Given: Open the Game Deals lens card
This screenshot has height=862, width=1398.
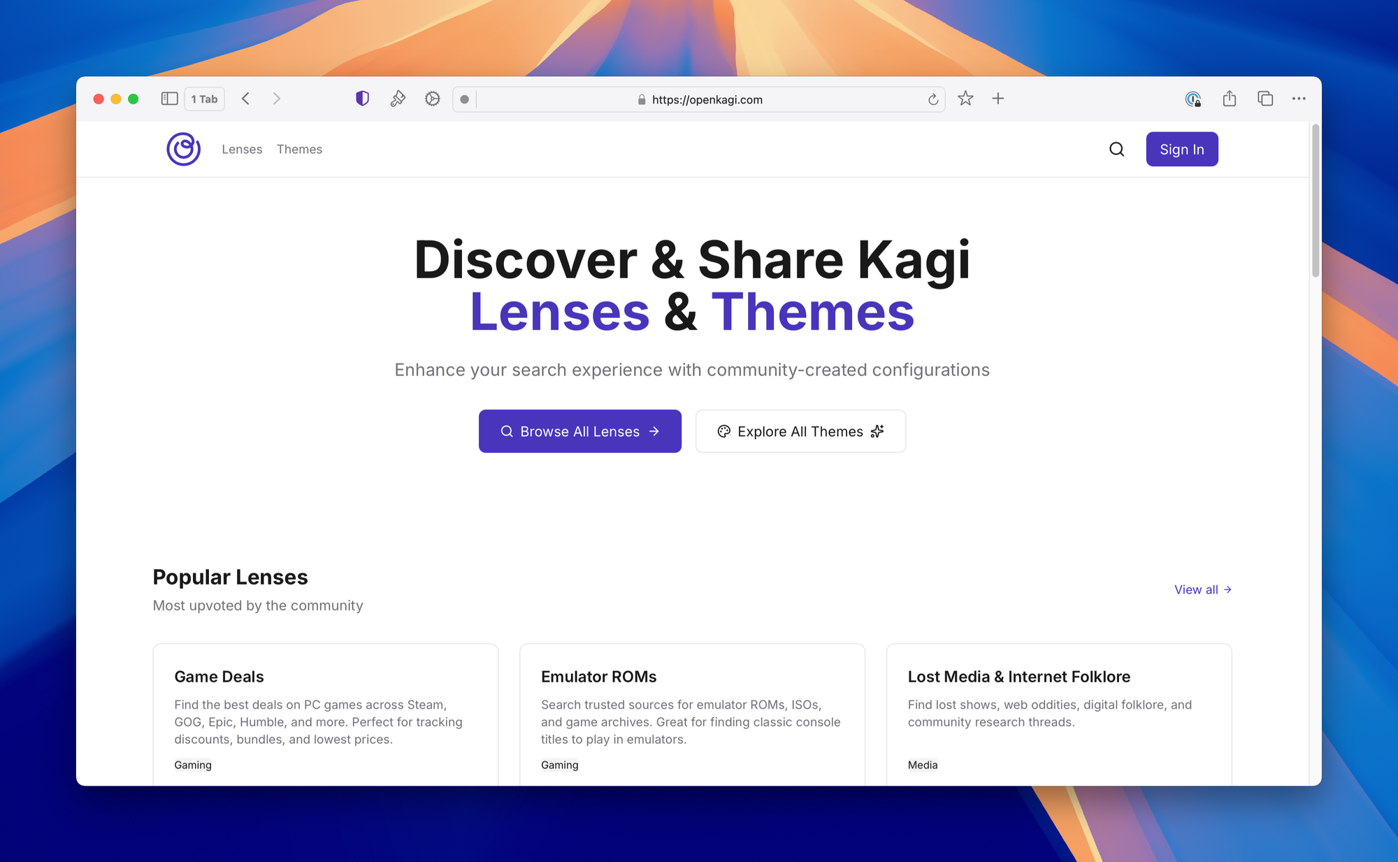Looking at the screenshot, I should (x=326, y=714).
